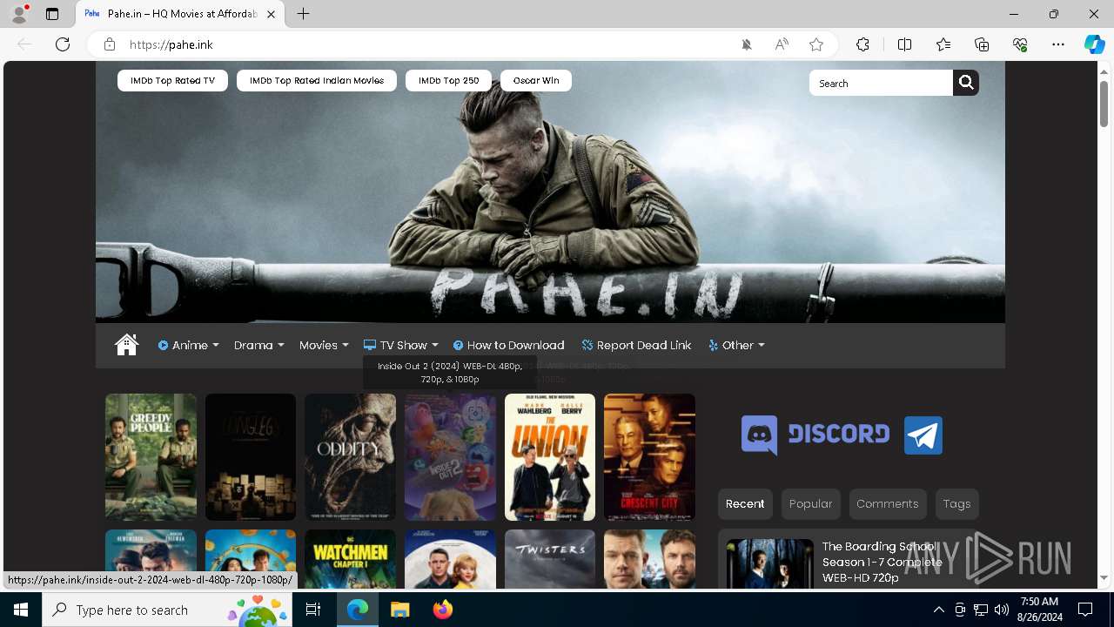Viewport: 1114px width, 627px height.
Task: Open Task View on taskbar
Action: point(313,610)
